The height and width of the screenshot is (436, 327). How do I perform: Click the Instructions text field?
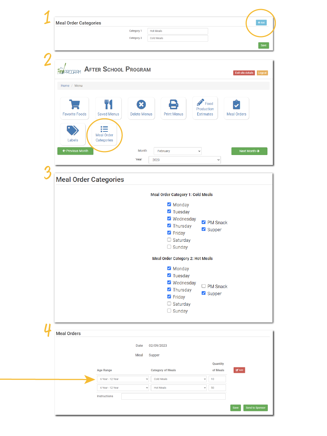[173, 396]
